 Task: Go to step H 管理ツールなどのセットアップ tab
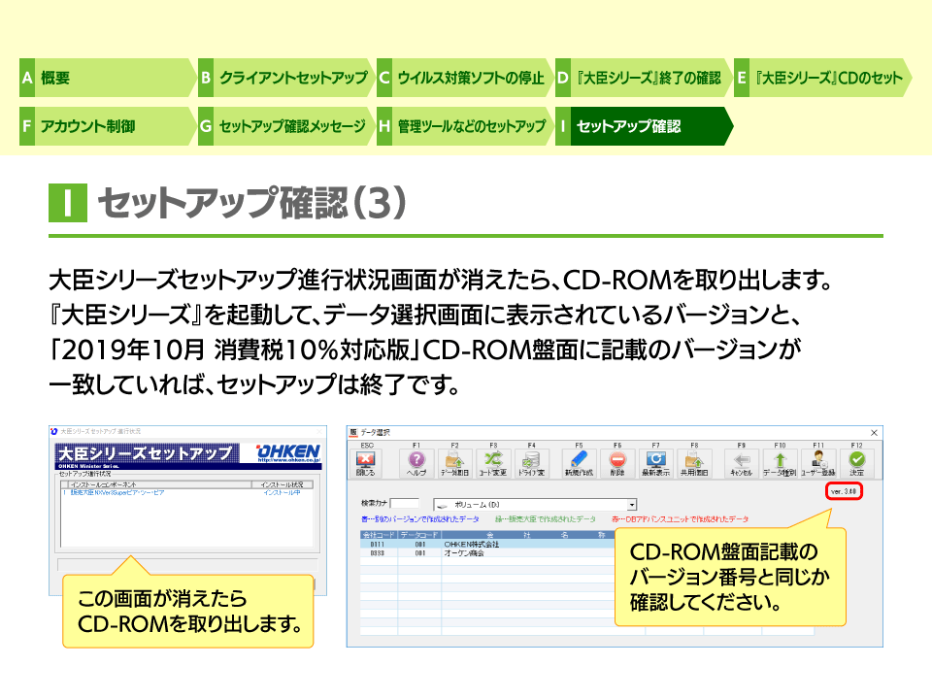(465, 126)
